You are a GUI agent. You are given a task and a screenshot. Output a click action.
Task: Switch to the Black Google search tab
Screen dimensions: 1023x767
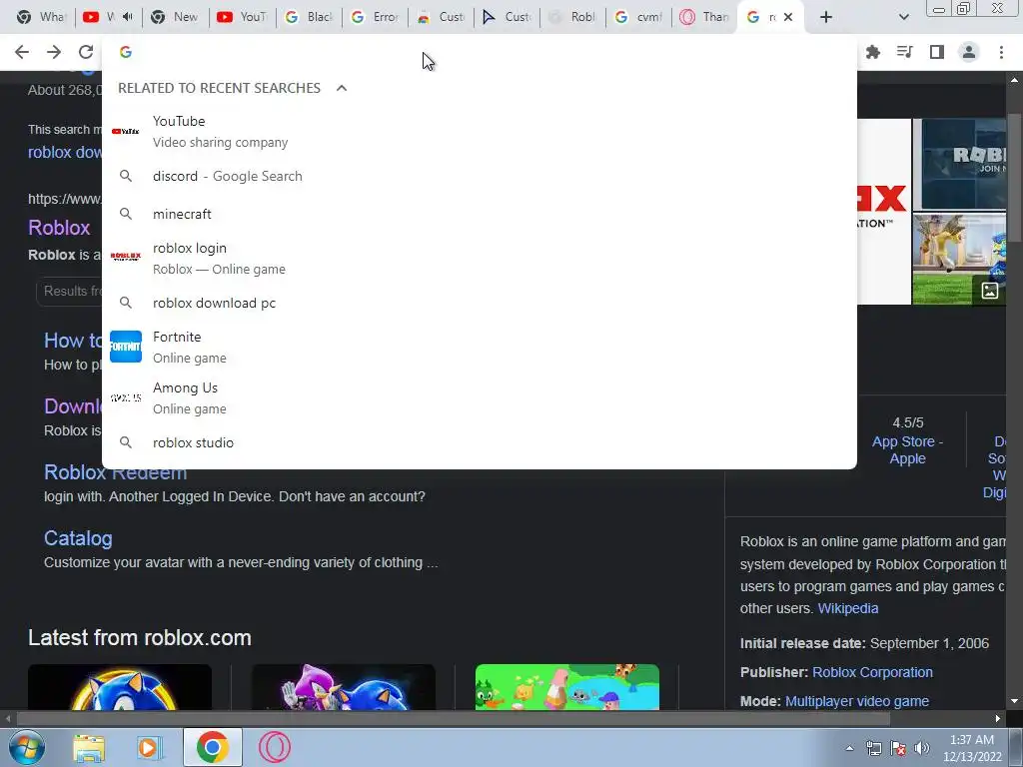click(310, 17)
